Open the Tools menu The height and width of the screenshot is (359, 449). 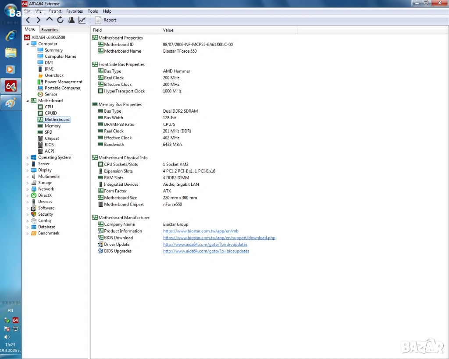pos(93,11)
